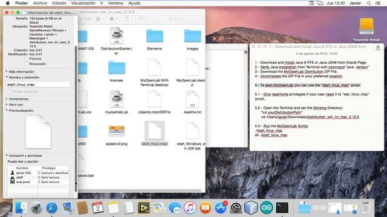Select MyOpenLab With Terminal.desktop file
The image size is (387, 217).
155,67
